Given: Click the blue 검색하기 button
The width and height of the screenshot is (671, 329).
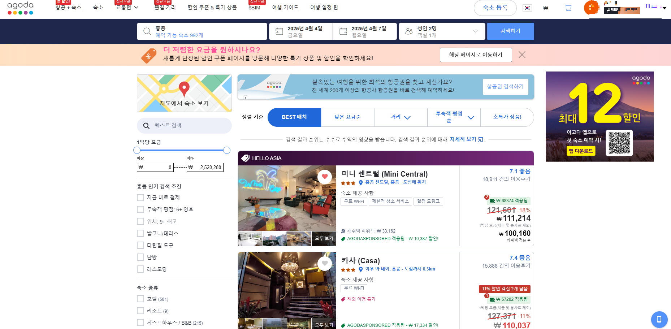Looking at the screenshot, I should point(510,31).
